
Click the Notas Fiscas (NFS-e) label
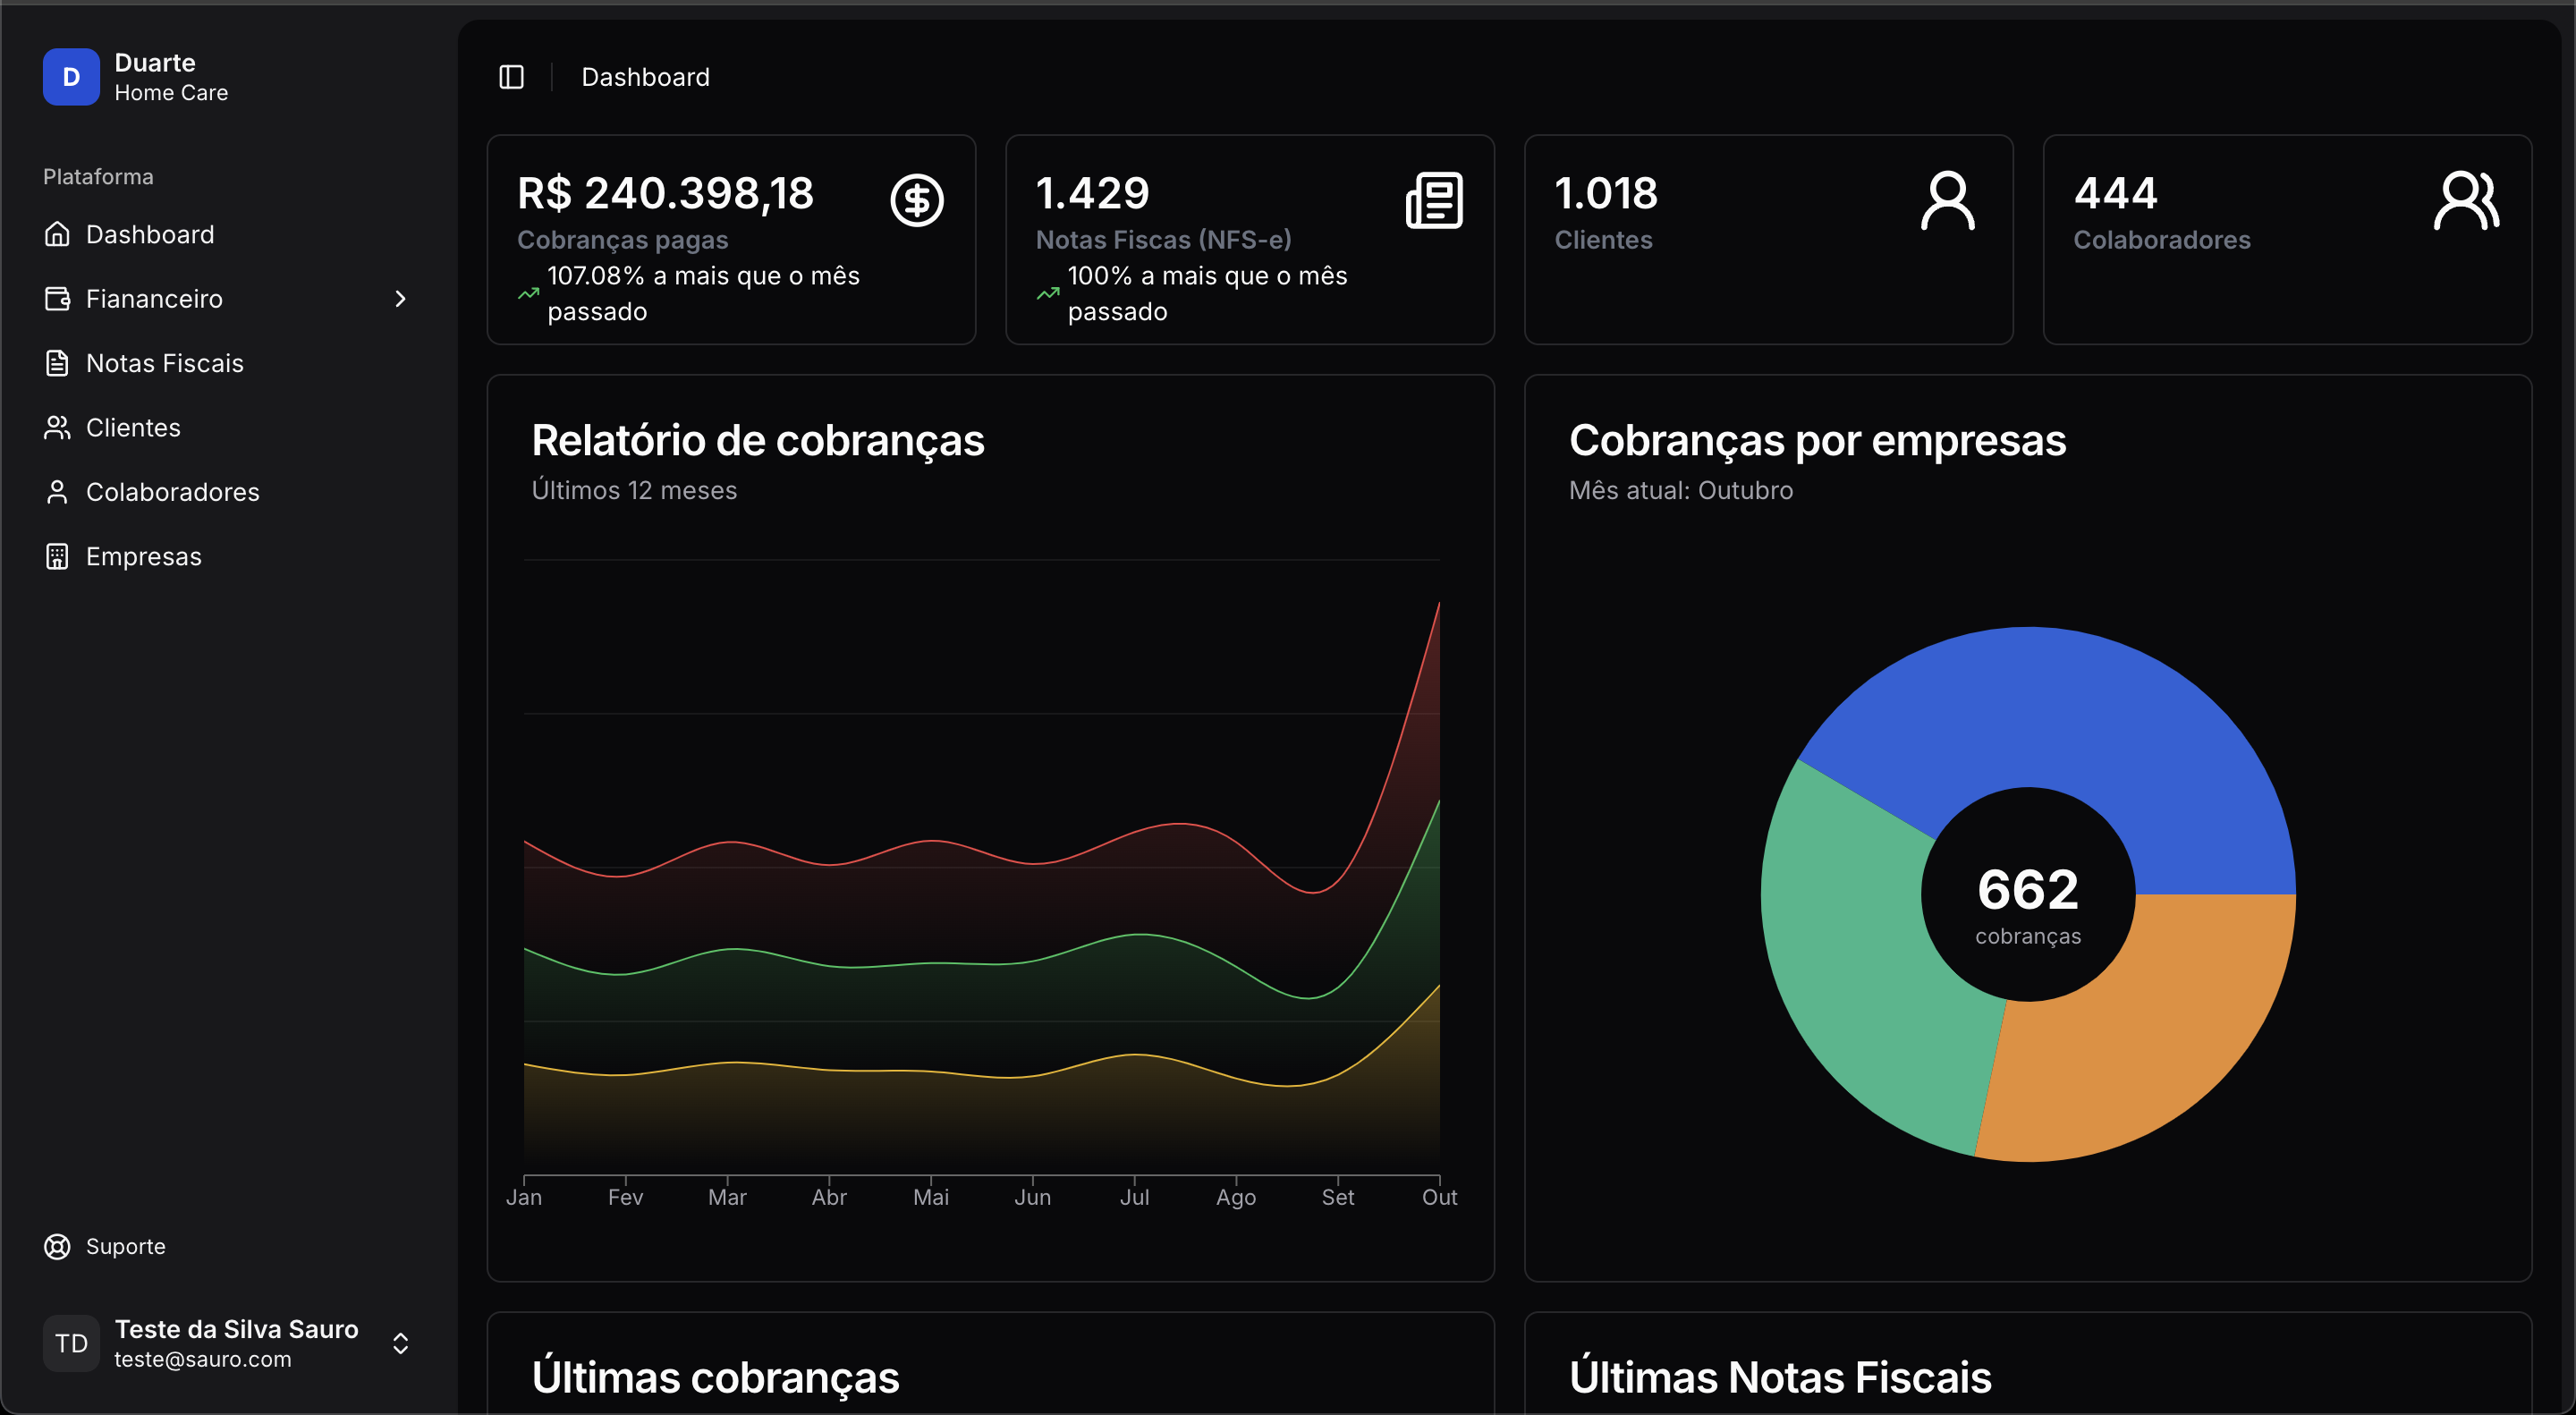1163,240
